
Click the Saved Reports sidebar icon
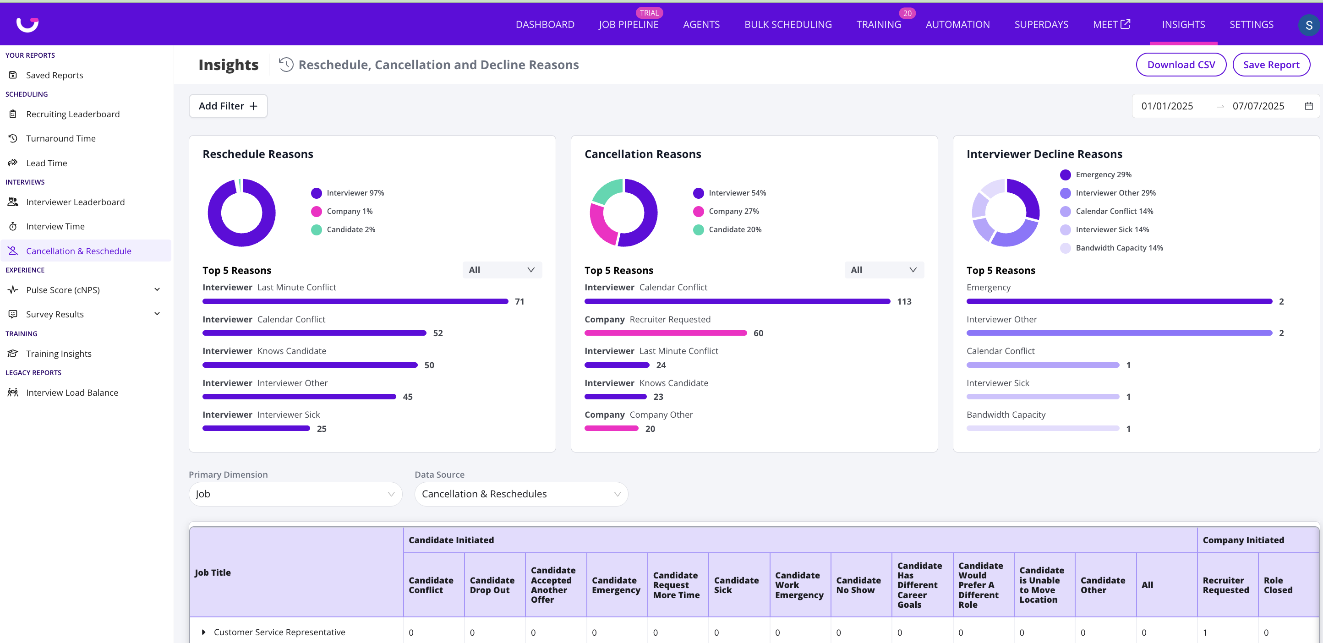click(x=13, y=75)
